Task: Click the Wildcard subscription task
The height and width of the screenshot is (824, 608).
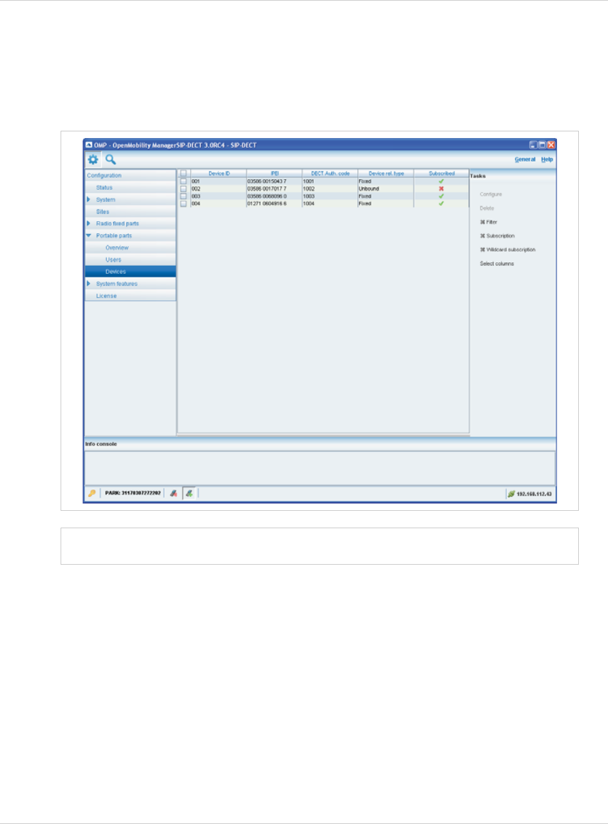Action: (x=508, y=250)
